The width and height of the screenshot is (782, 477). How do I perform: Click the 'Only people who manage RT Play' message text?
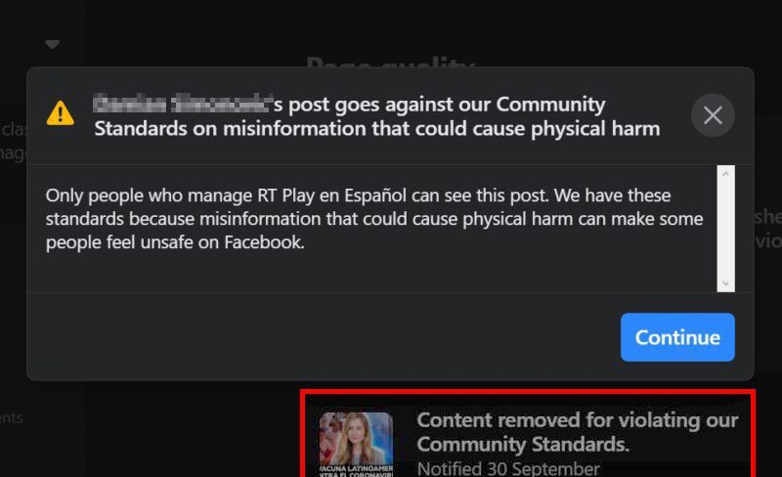pyautogui.click(x=374, y=219)
